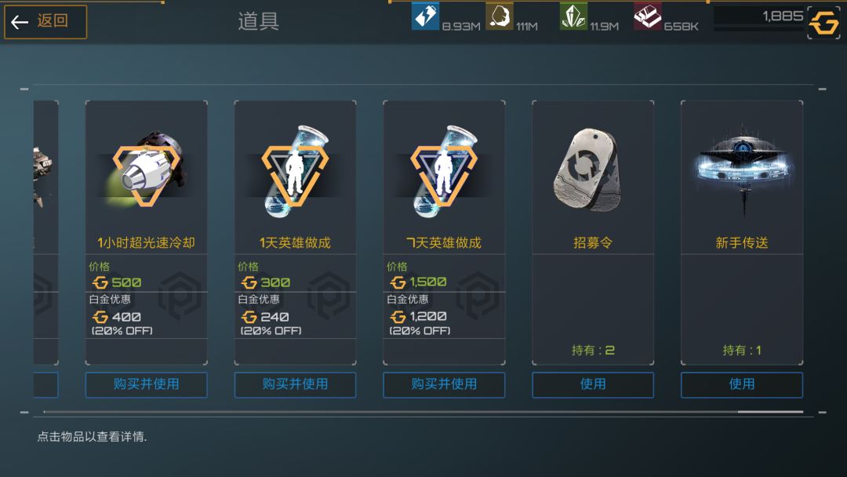Image resolution: width=847 pixels, height=477 pixels.
Task: Use the 招募令 item
Action: (593, 384)
